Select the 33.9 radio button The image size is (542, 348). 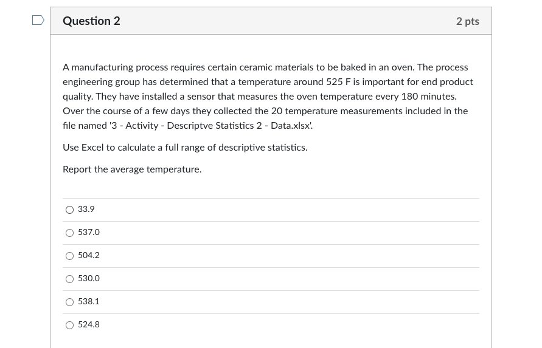[70, 210]
